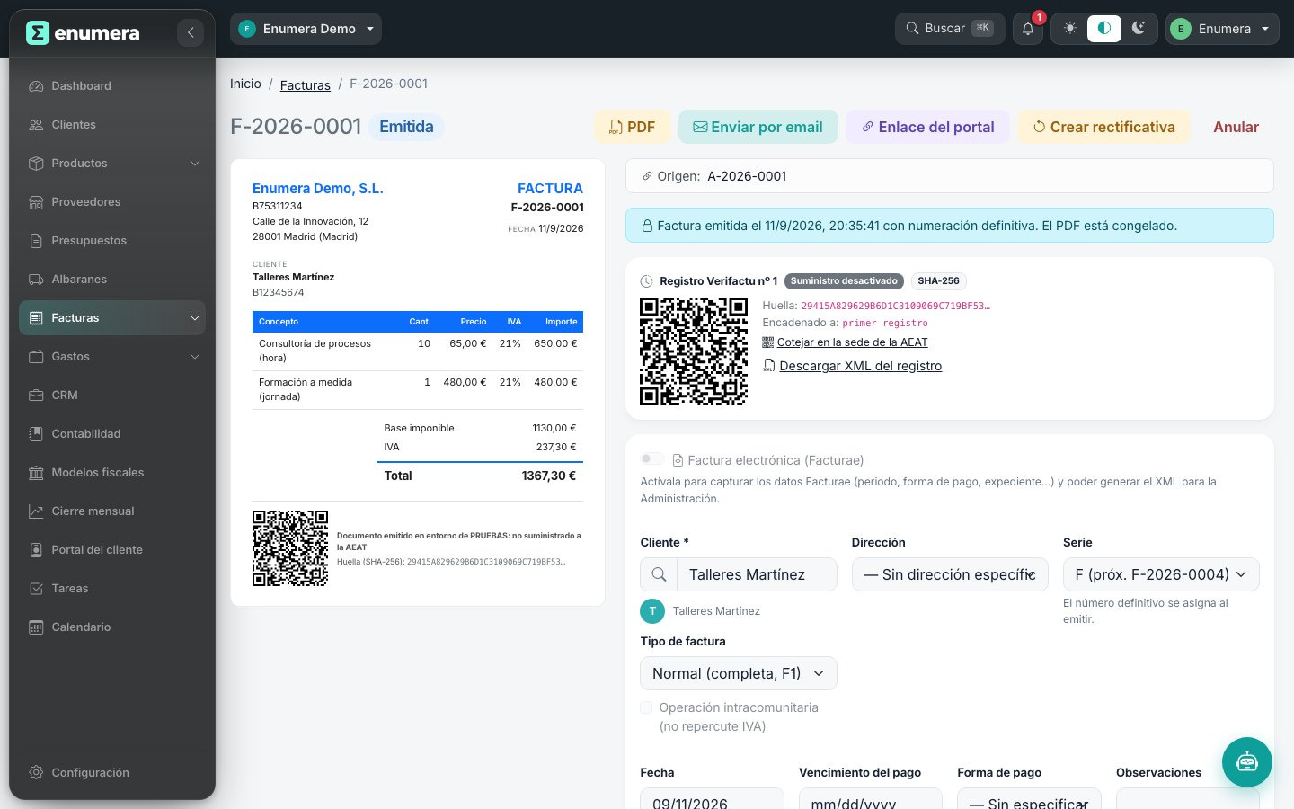Screen dimensions: 1294x809
Task: Click the Dashboard gauge icon
Action: coord(36,86)
